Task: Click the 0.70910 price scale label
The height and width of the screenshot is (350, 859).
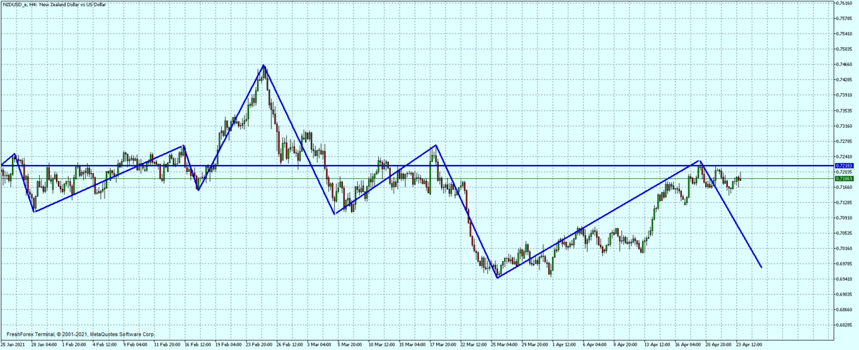Action: click(x=844, y=218)
